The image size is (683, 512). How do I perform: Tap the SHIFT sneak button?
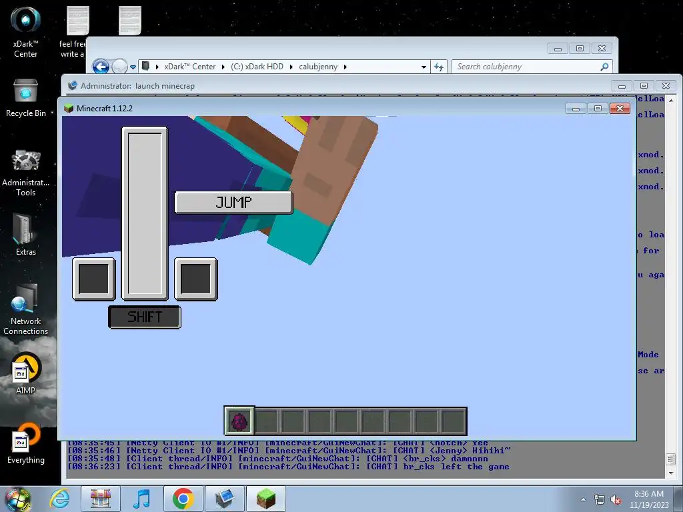(x=145, y=317)
